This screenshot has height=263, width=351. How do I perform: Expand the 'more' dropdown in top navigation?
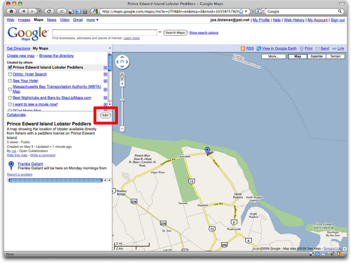pos(92,20)
